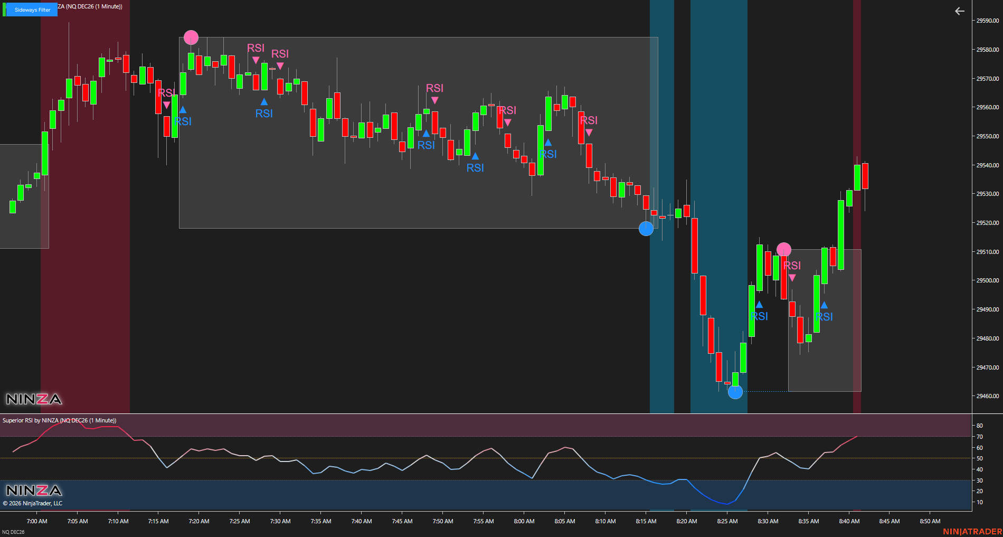The image size is (1003, 537).
Task: Click the blue circle marker at the grey box's lower right
Action: pos(646,229)
